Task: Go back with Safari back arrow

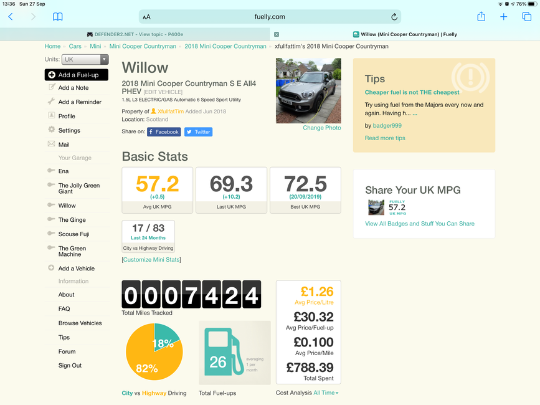Action: [11, 17]
